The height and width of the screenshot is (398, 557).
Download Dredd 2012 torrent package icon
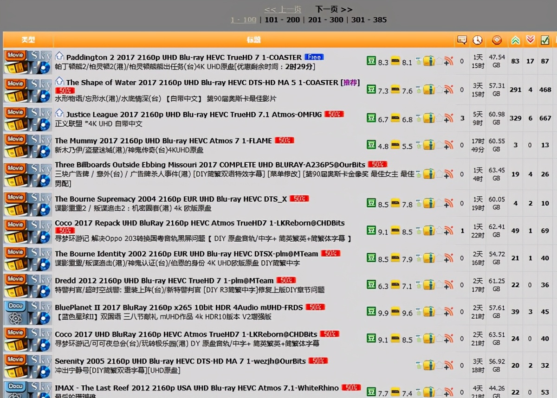pyautogui.click(x=429, y=285)
